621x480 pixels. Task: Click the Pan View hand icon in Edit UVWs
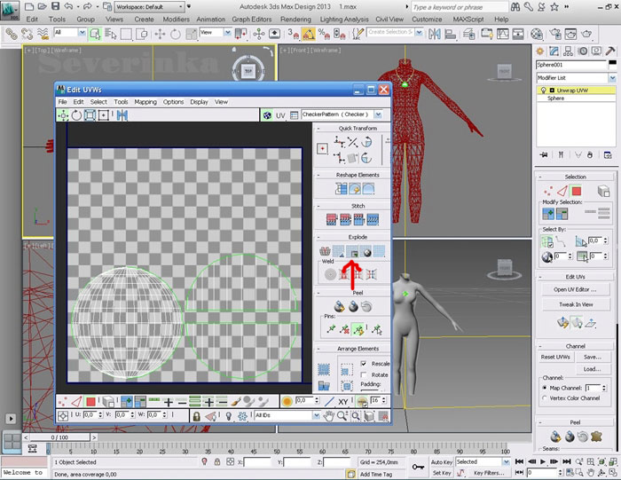[328, 415]
